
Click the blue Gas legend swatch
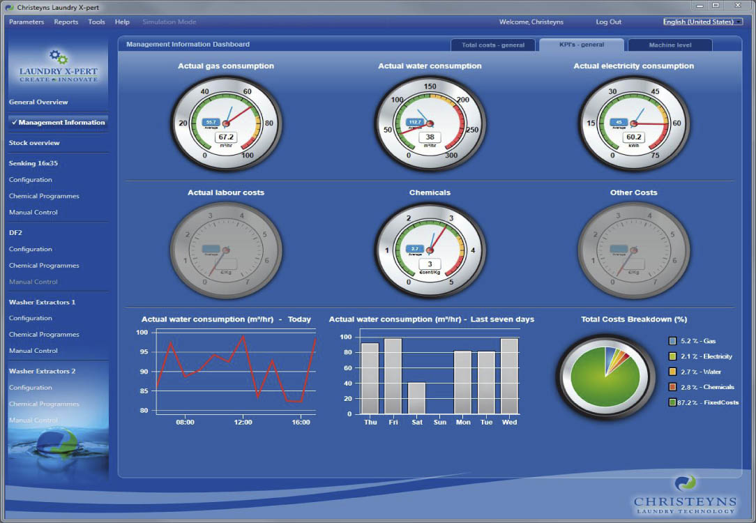pyautogui.click(x=672, y=341)
